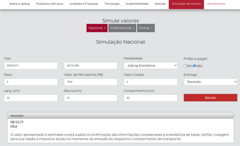240x146 pixels.
Task: Click the red Simular button
Action: (210, 98)
